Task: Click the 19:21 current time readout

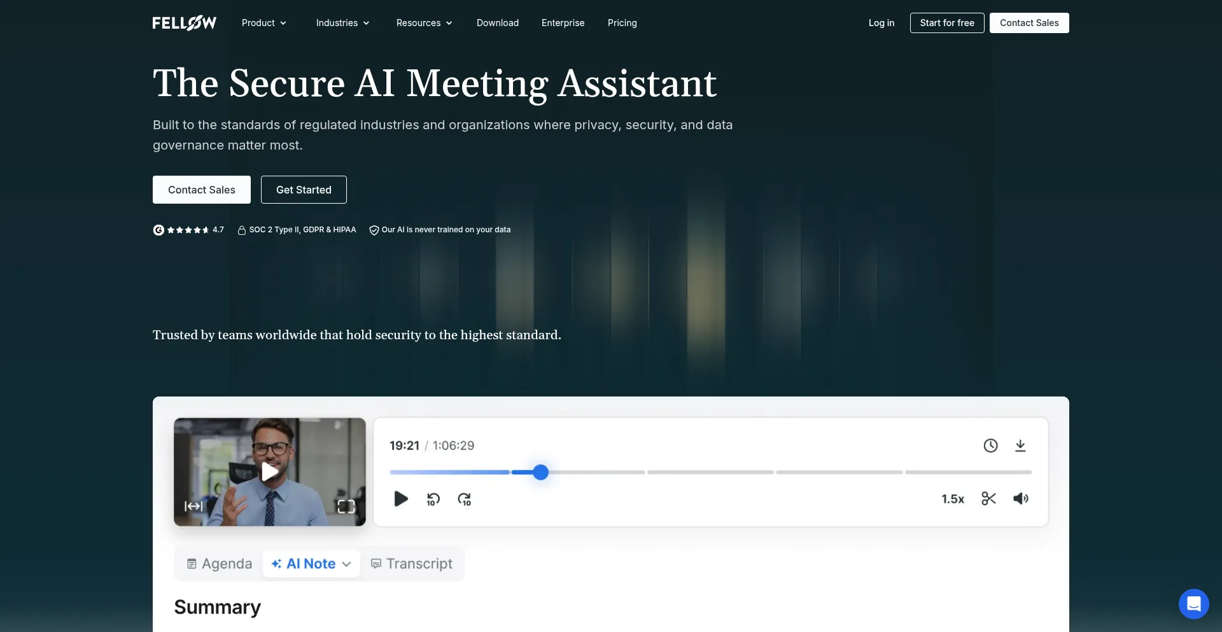Action: [405, 446]
